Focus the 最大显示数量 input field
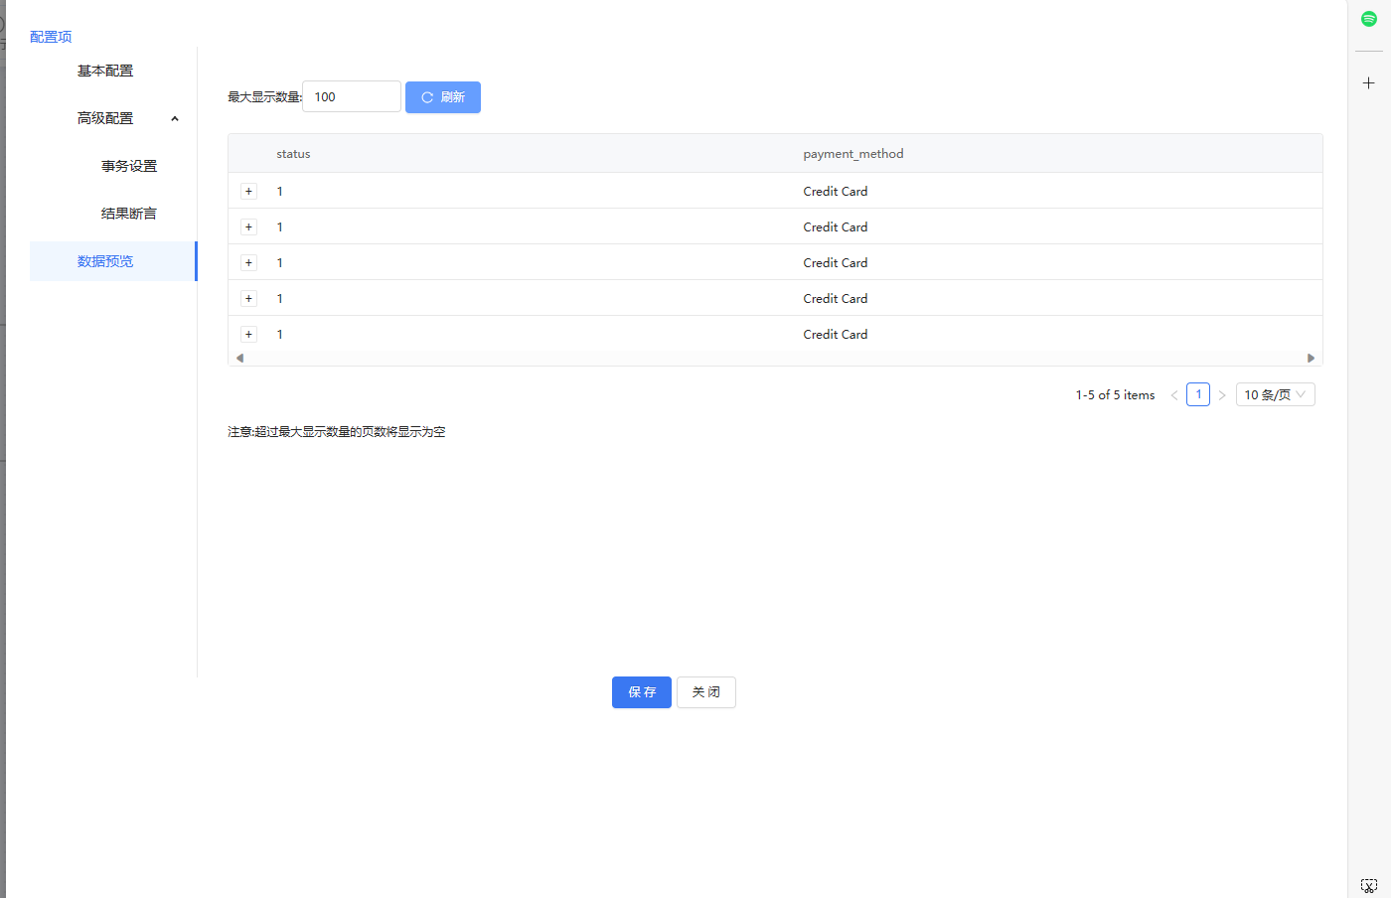This screenshot has width=1391, height=898. click(x=352, y=96)
